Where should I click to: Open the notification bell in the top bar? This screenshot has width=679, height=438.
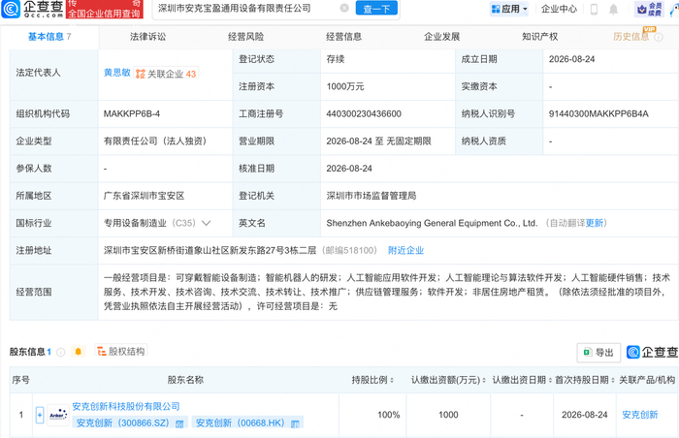pyautogui.click(x=613, y=9)
